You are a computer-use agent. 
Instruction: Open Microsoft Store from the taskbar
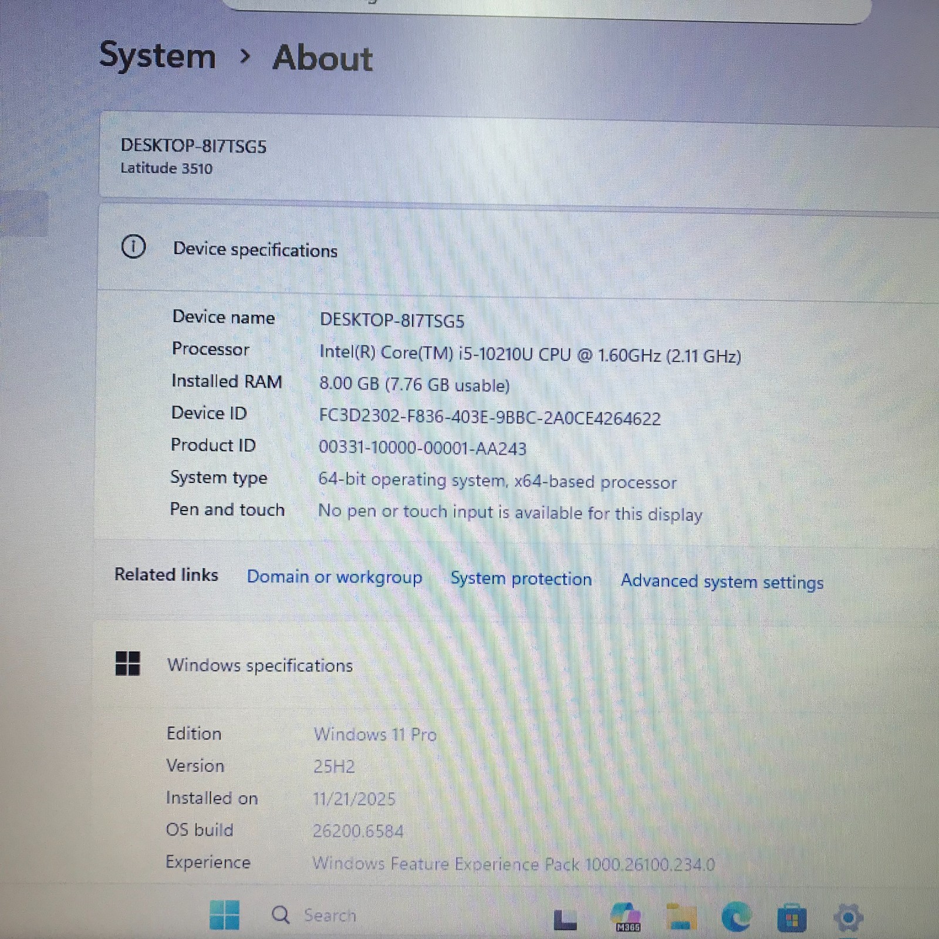pyautogui.click(x=792, y=917)
